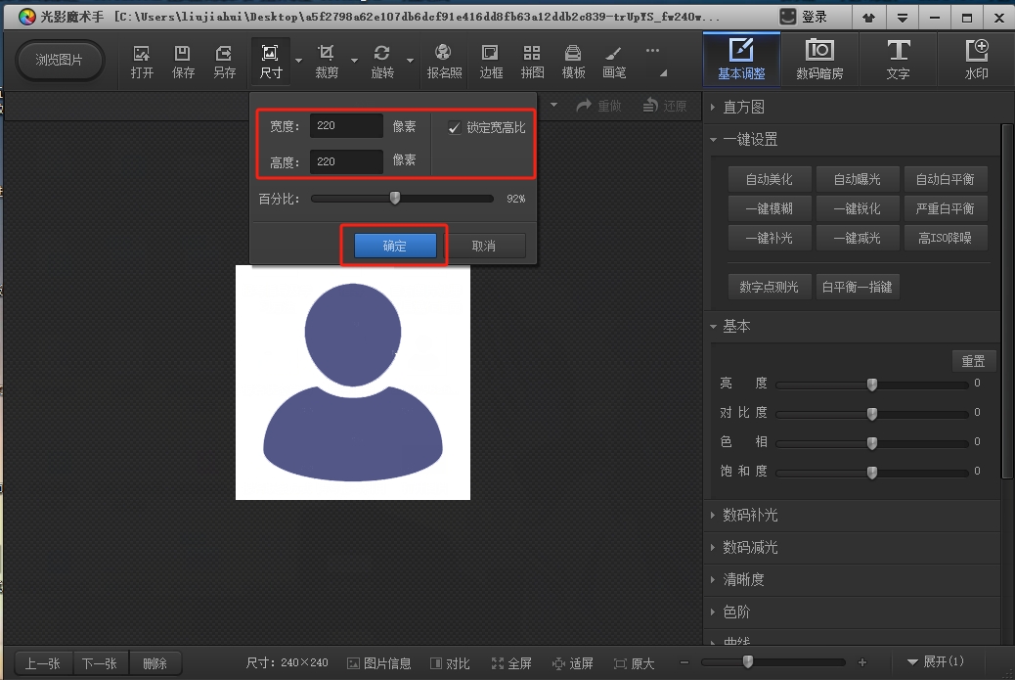The width and height of the screenshot is (1015, 680).
Task: Expand the 数码补光 section
Action: [750, 515]
